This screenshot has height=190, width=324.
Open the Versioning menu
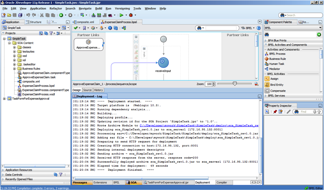[122, 9]
